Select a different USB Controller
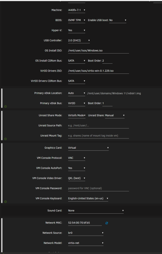Viewport: 162px width, 254px height. [79, 40]
